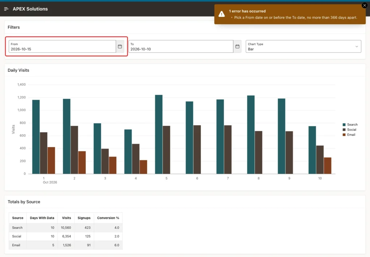Sort by the Conversion % column header

pos(108,218)
